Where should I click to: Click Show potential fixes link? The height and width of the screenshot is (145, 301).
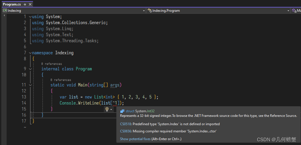click(135, 139)
